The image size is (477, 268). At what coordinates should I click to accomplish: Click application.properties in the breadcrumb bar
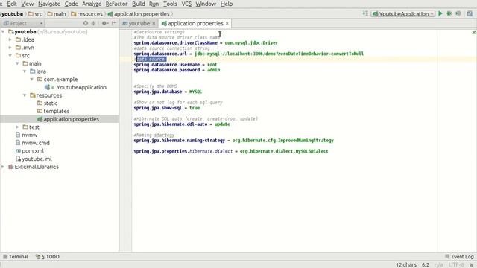coord(139,14)
